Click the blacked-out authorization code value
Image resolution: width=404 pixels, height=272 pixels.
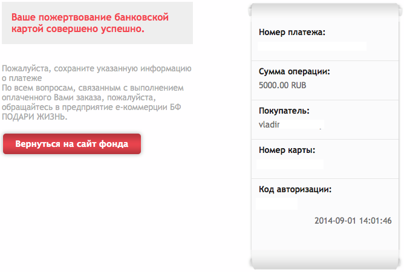pos(277,203)
